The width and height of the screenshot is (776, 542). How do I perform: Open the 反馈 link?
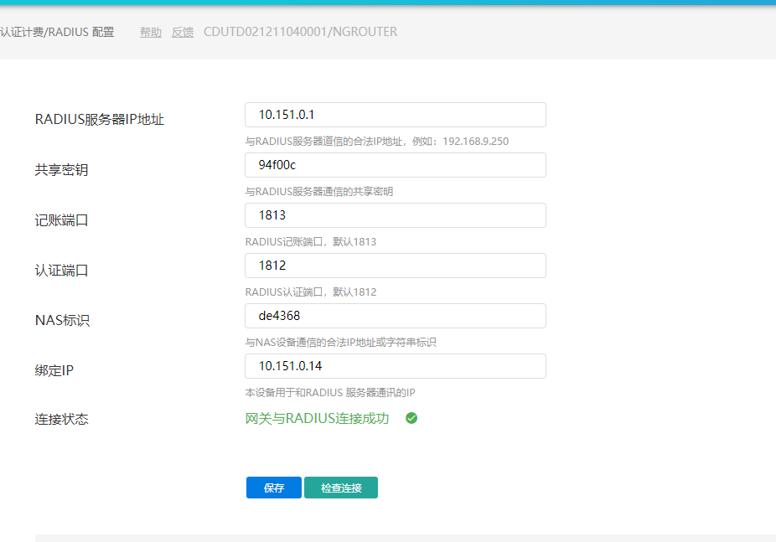pyautogui.click(x=183, y=32)
